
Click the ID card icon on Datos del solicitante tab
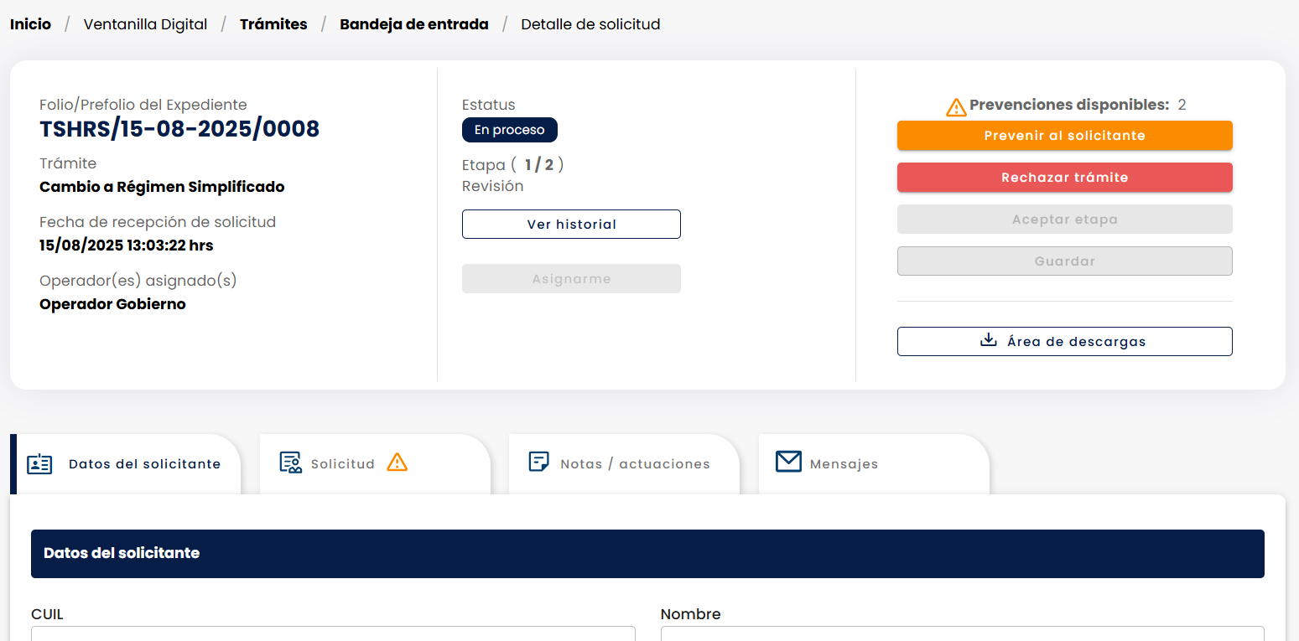point(39,464)
